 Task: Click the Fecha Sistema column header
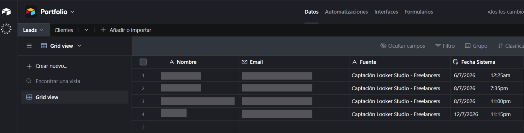tap(487, 62)
